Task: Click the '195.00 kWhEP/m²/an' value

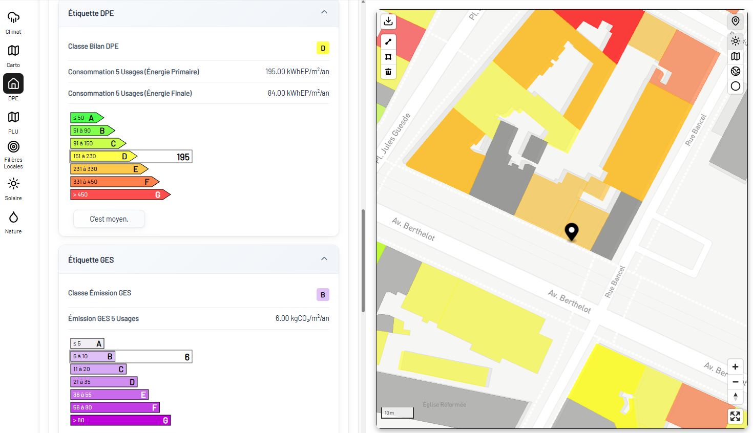Action: coord(297,72)
